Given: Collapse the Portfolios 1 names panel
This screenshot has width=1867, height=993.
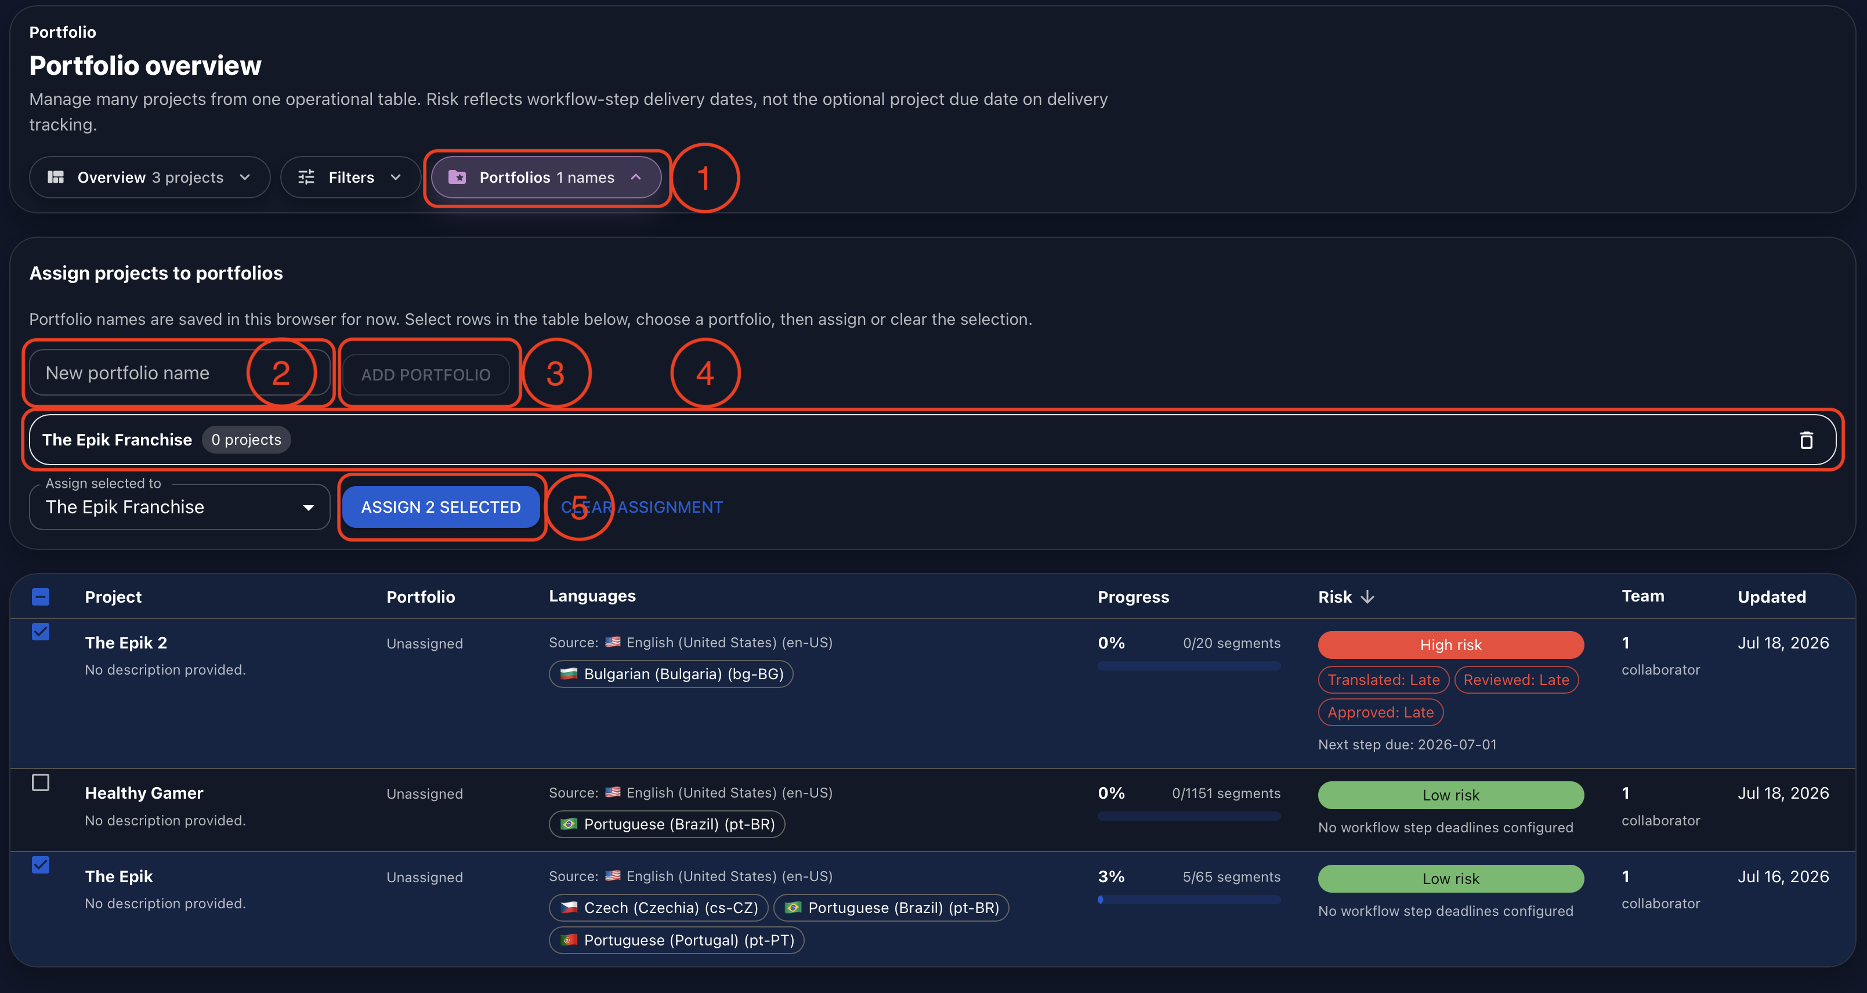Looking at the screenshot, I should (547, 177).
